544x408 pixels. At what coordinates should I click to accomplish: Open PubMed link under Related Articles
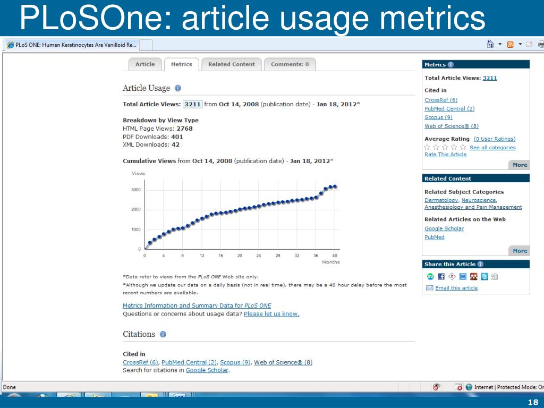pos(435,237)
